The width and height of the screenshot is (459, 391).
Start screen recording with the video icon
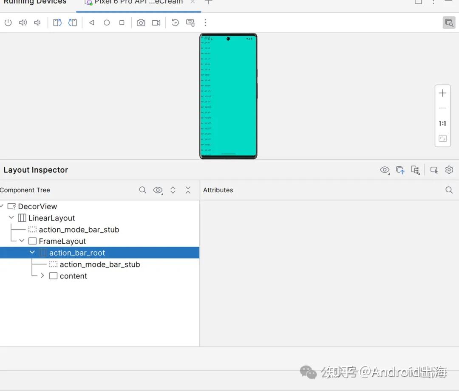pyautogui.click(x=156, y=23)
